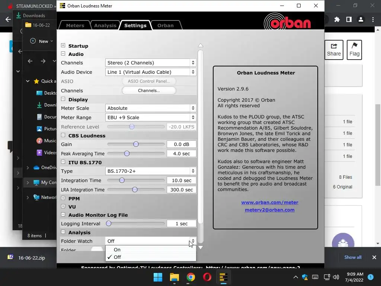Open the notification badge in taskbar

click(x=371, y=277)
